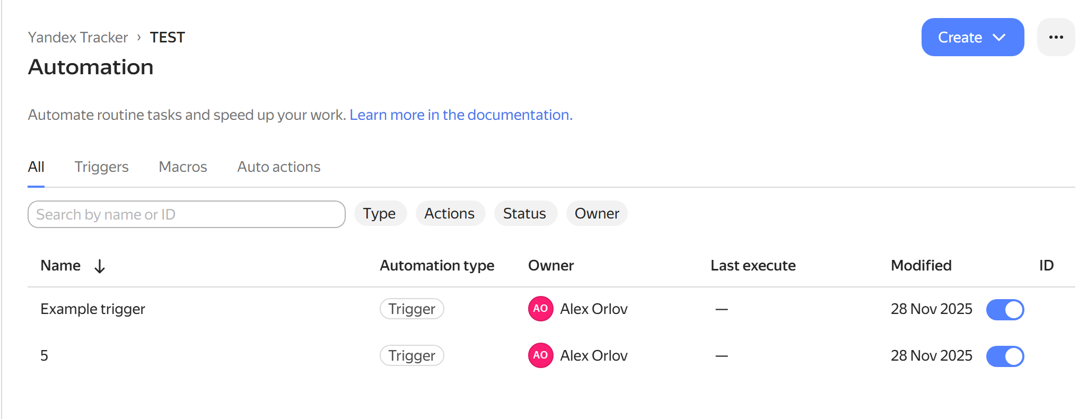The image size is (1087, 419).
Task: Open the Create dropdown button
Action: click(972, 37)
